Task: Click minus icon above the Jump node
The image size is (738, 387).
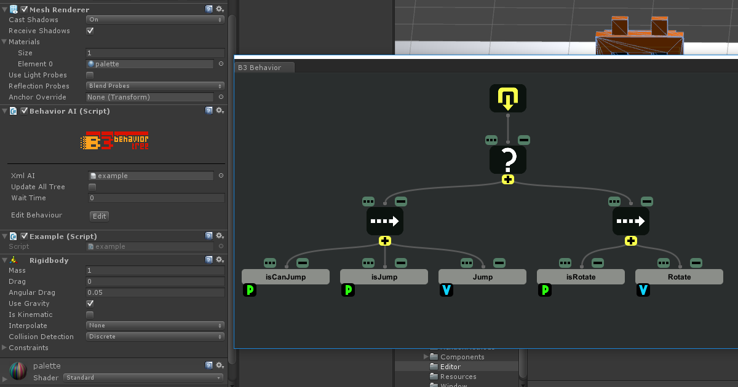Action: [499, 263]
